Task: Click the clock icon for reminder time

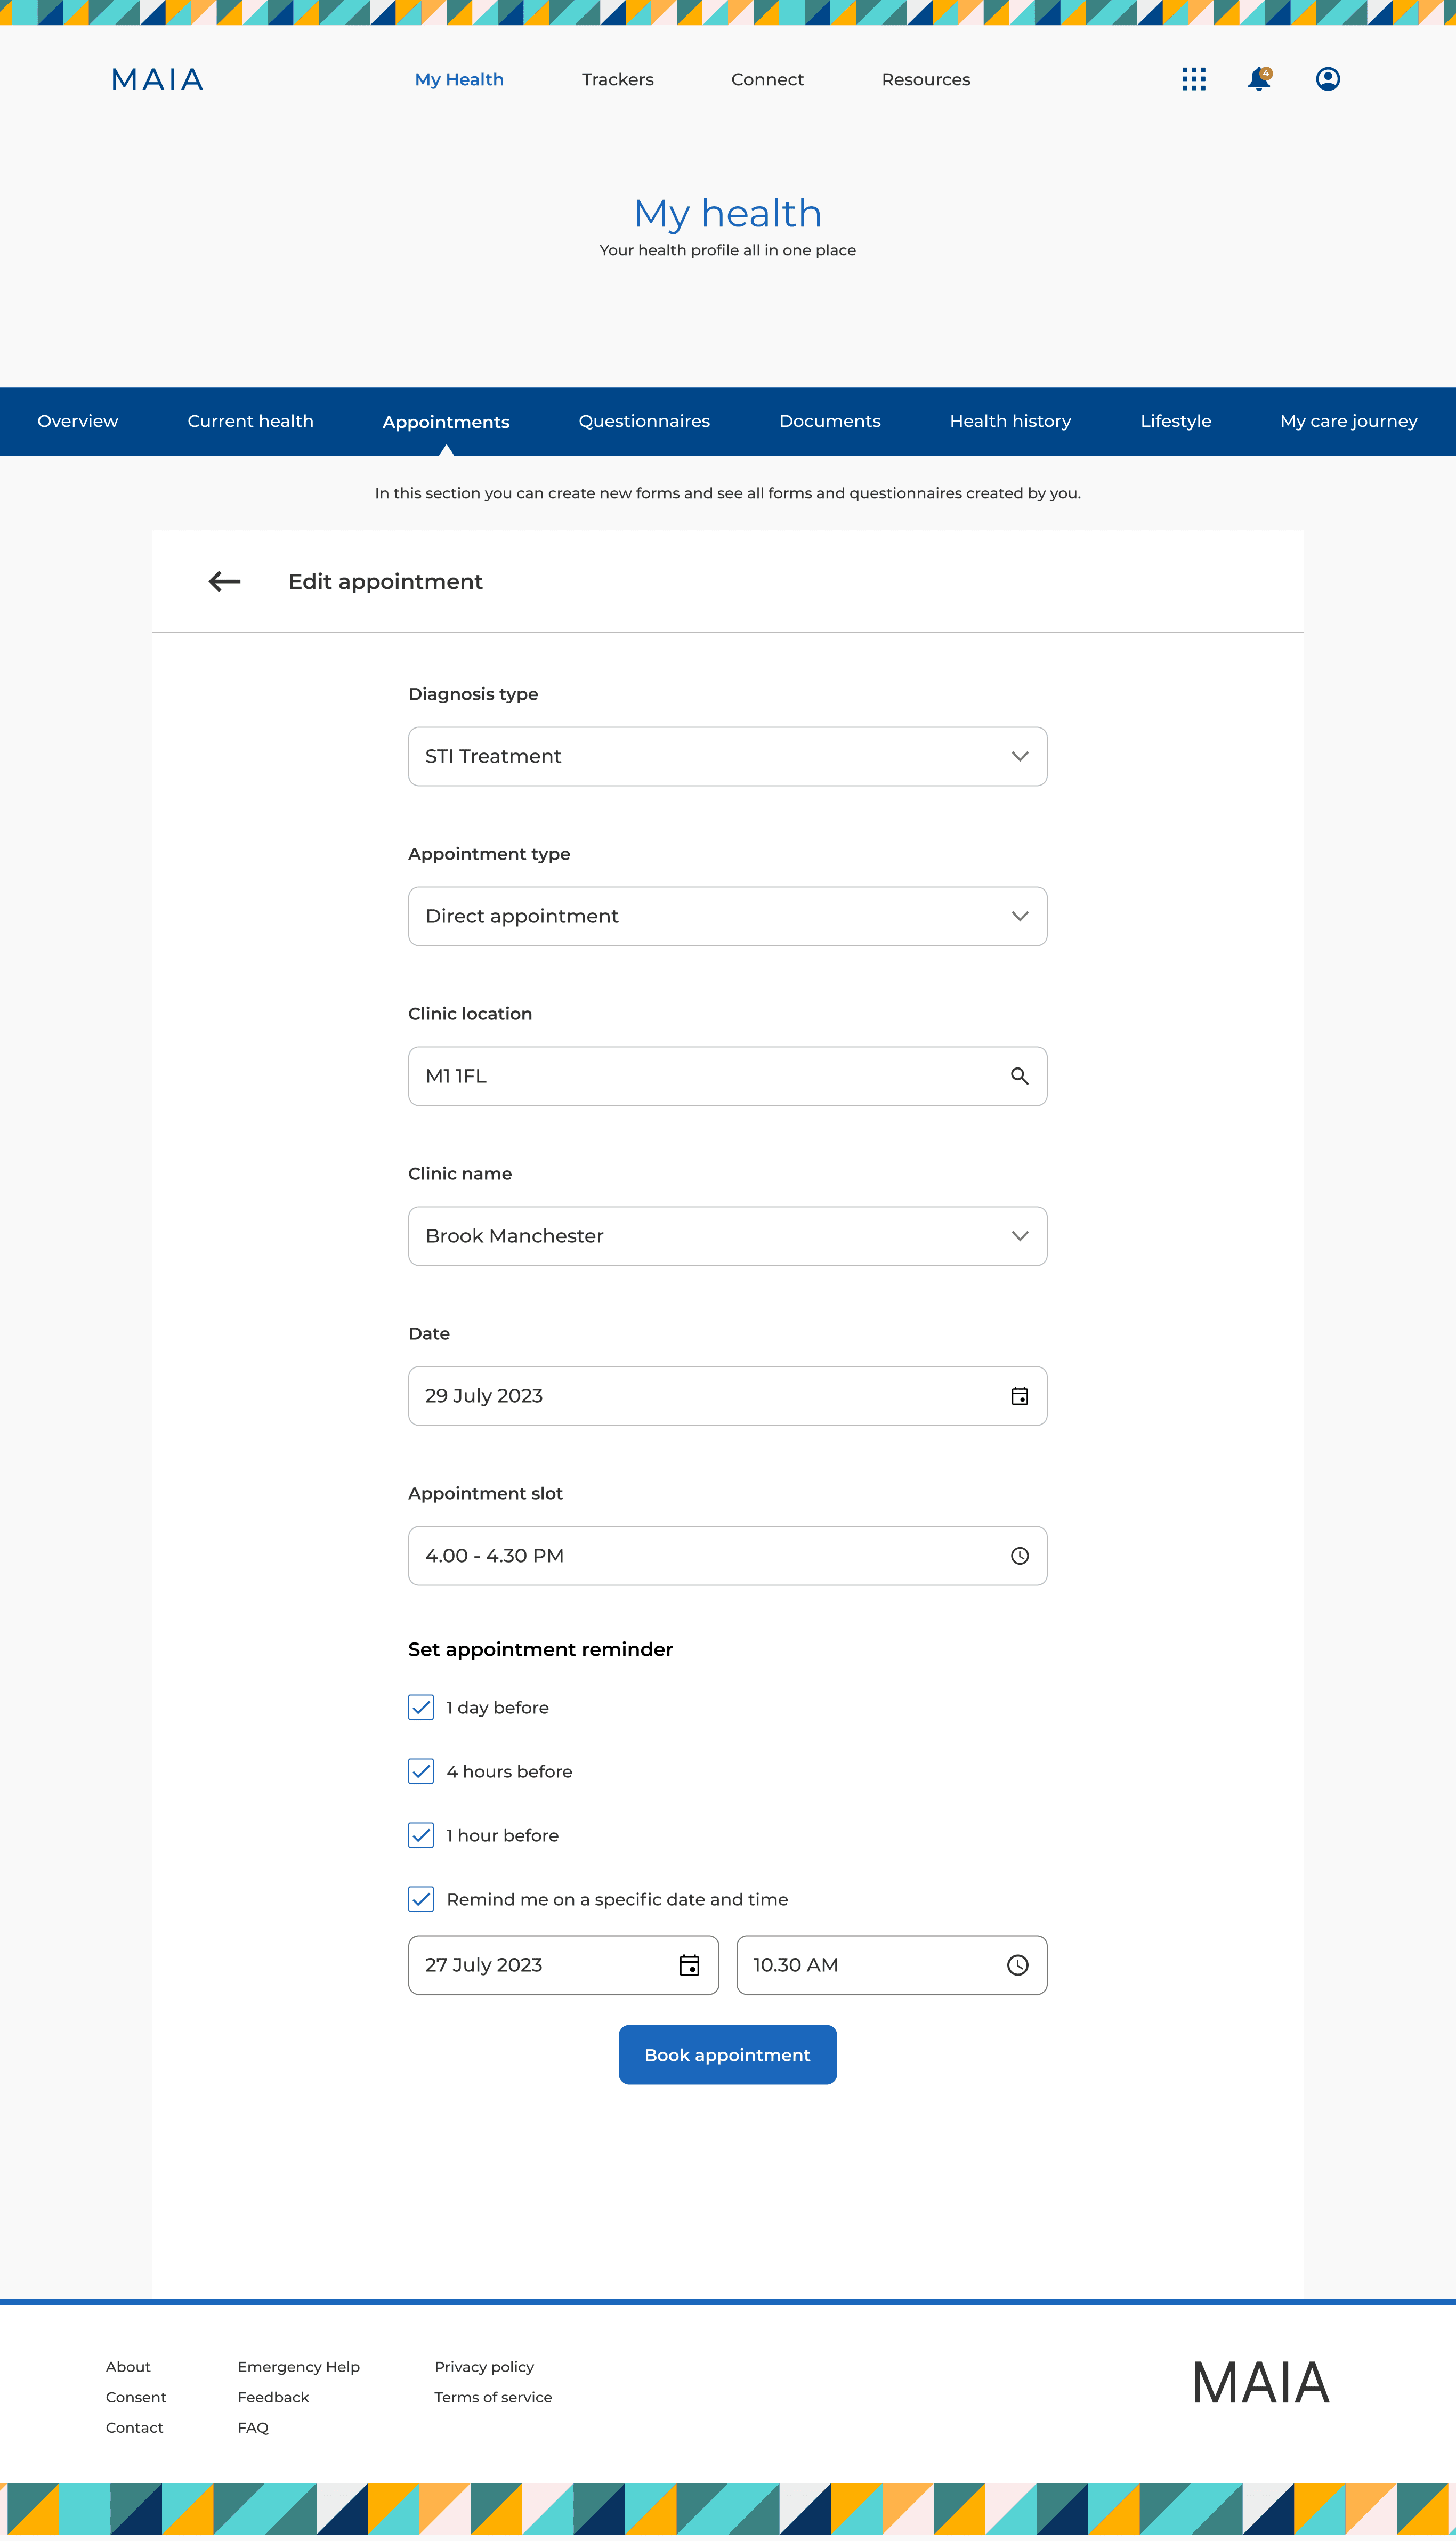Action: pyautogui.click(x=1018, y=1965)
